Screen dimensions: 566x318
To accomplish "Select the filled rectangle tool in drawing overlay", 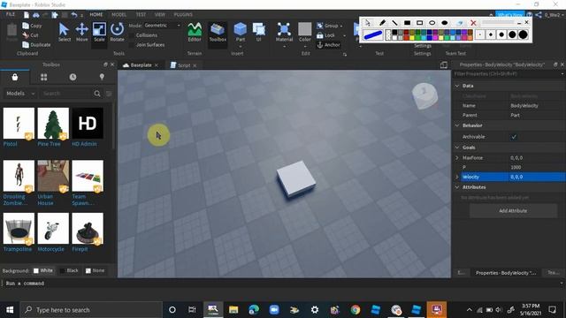I will click(x=407, y=23).
